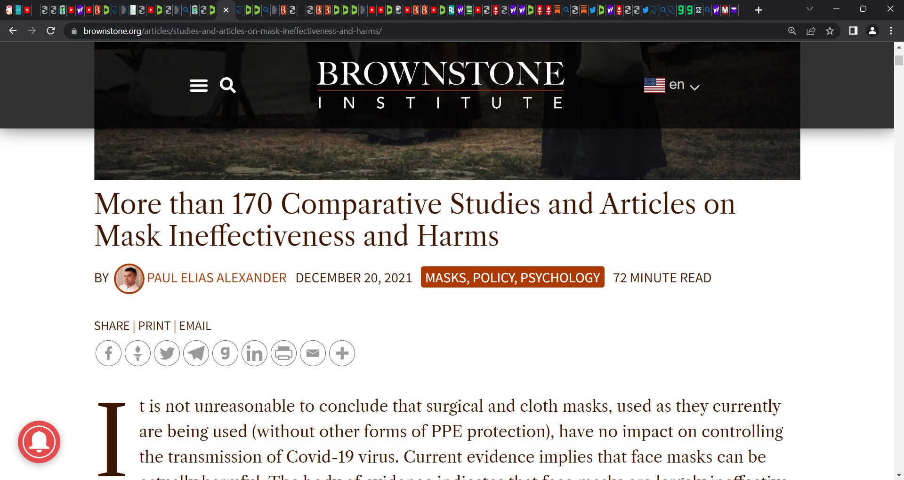Open the site search magnifier icon
Screen dimensions: 904x480
[x=228, y=85]
